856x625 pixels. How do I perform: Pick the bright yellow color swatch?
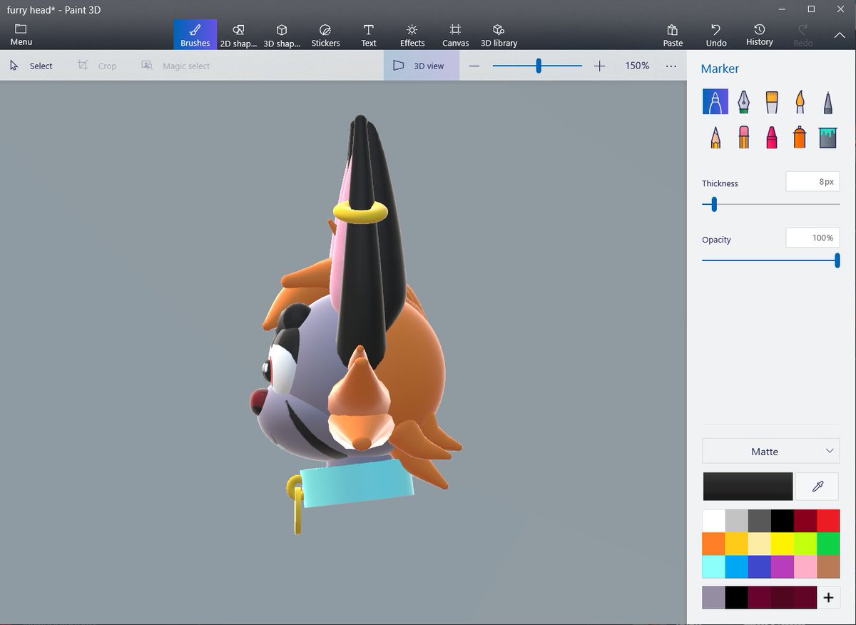click(782, 544)
